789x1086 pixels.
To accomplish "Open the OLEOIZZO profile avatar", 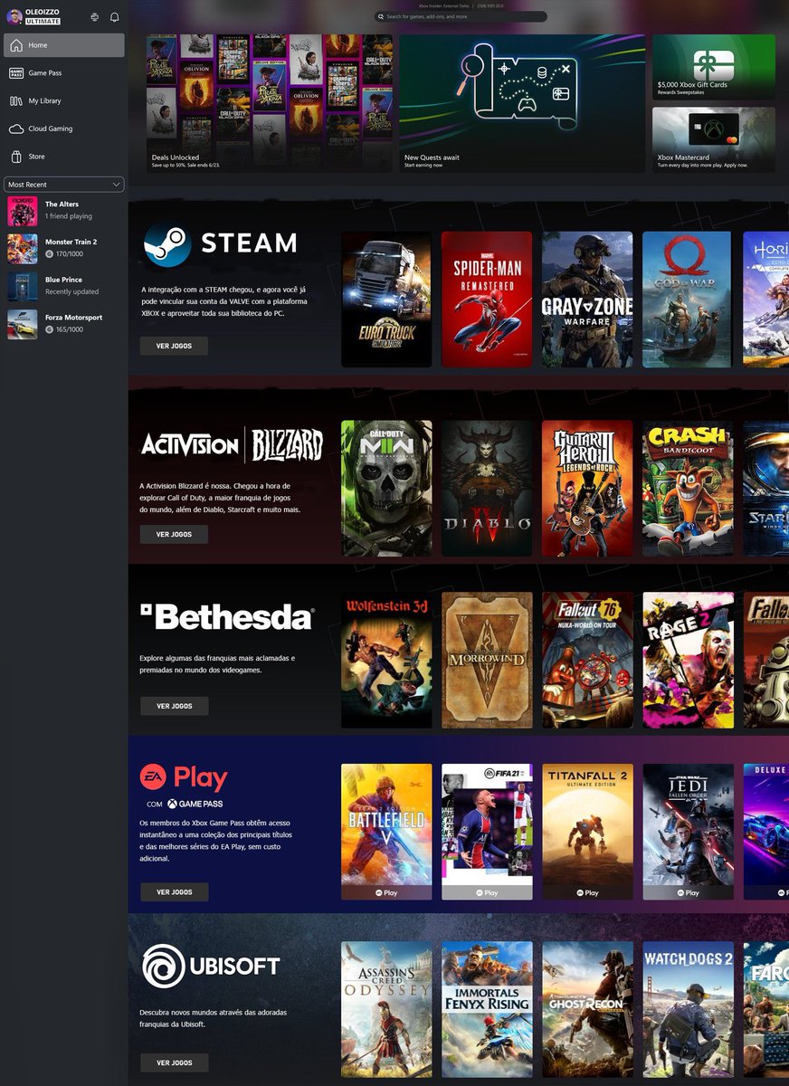I will point(14,16).
